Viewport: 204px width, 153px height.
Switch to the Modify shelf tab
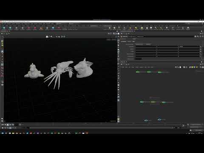6,26
